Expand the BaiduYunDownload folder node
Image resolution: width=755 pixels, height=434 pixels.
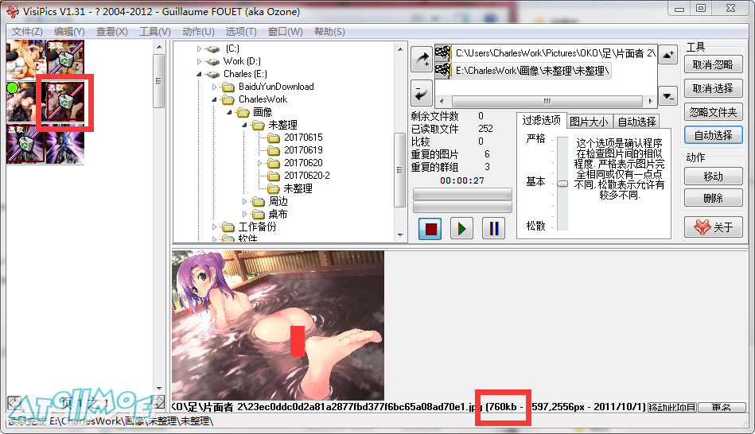click(x=214, y=87)
